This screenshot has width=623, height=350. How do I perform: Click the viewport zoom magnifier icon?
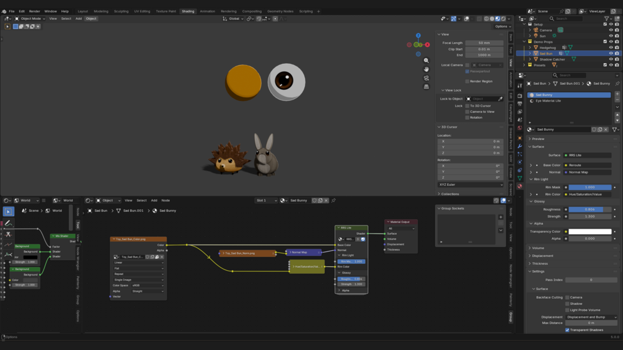pos(426,61)
